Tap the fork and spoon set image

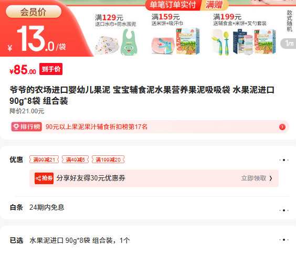point(221,43)
